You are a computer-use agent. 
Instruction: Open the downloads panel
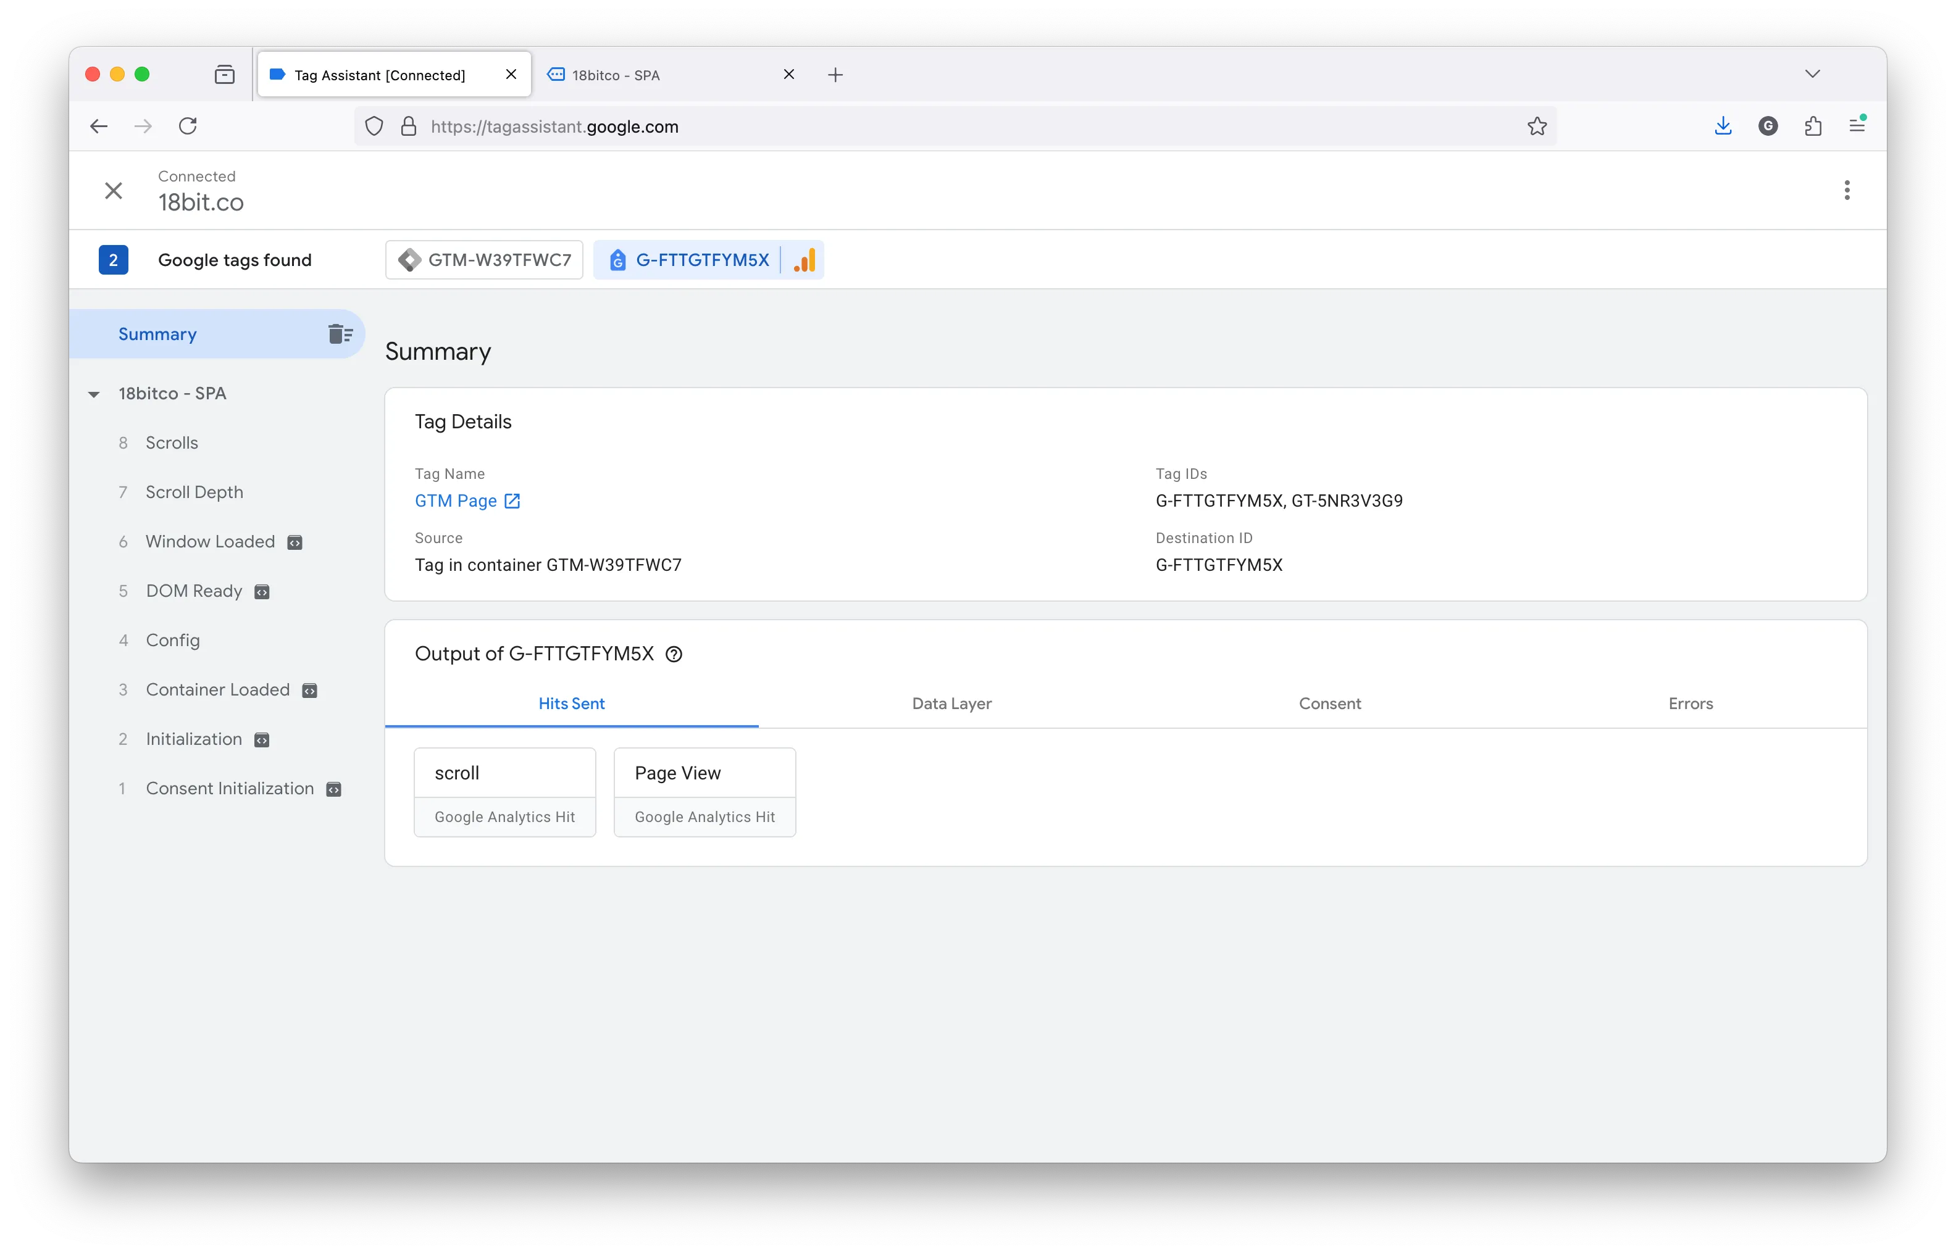coord(1723,127)
